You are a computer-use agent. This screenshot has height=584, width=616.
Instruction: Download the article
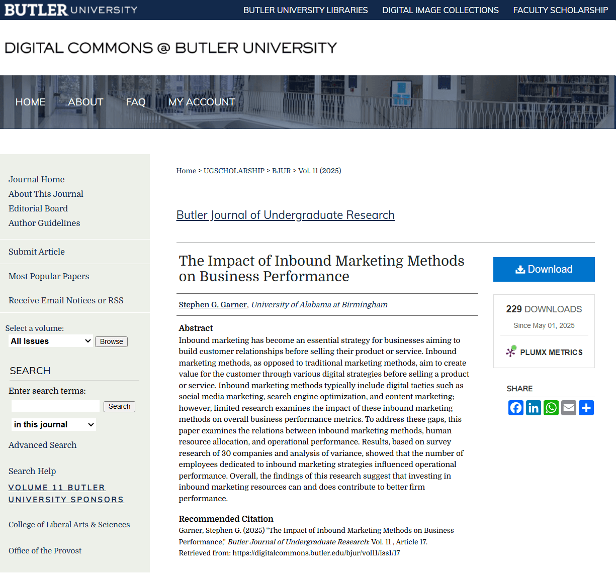pyautogui.click(x=544, y=269)
